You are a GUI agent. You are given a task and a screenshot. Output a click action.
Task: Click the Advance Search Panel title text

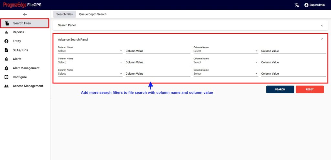coord(73,39)
